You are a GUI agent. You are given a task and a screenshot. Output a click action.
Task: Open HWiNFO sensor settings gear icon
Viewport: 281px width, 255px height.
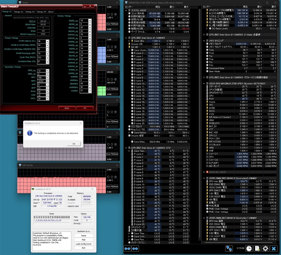(x=265, y=248)
